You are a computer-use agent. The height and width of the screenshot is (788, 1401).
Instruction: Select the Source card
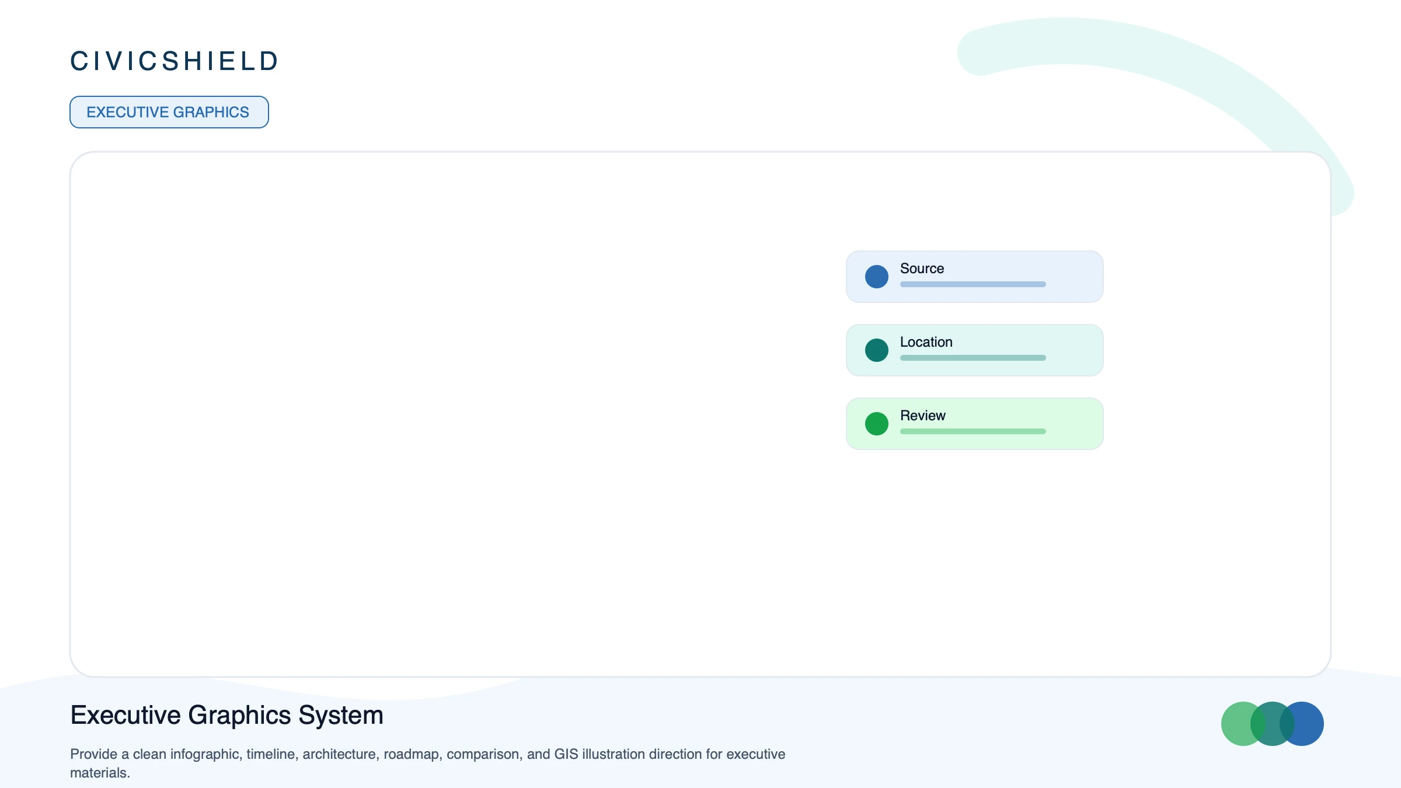point(975,277)
